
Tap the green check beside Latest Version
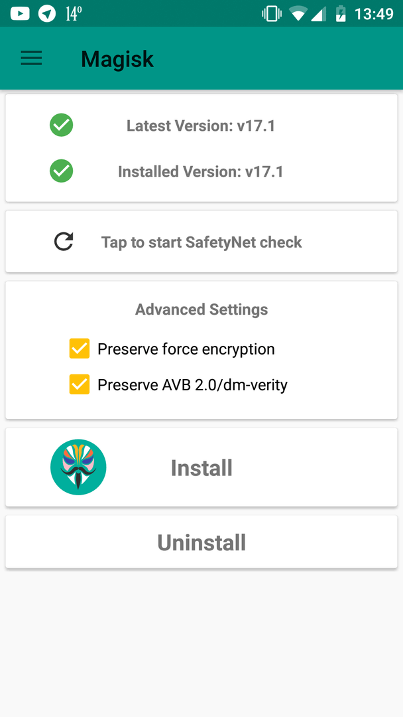[x=62, y=125]
